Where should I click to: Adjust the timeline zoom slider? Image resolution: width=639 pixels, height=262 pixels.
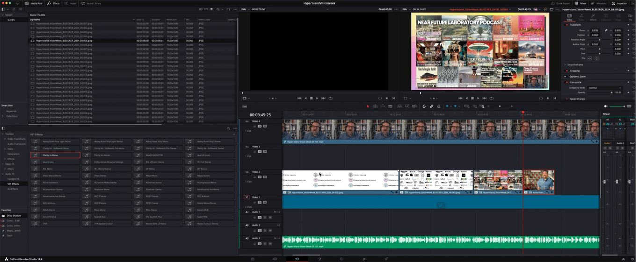[x=500, y=106]
